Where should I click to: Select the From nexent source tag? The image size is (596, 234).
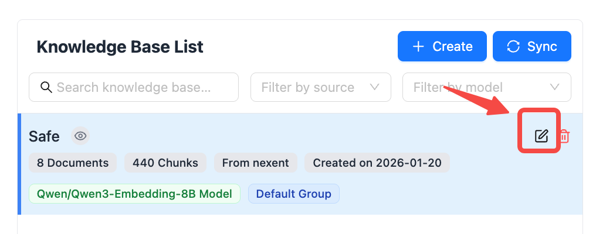click(x=256, y=163)
